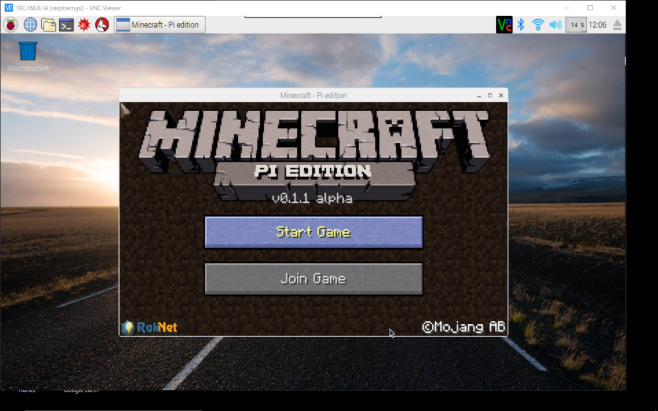Click the eject icon in panel
Screen dimensions: 658x411
coord(617,25)
